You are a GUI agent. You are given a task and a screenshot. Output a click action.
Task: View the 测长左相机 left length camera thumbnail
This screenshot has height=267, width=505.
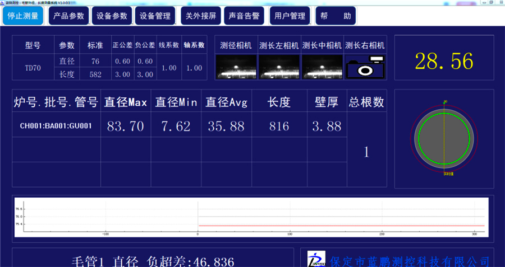click(x=279, y=67)
